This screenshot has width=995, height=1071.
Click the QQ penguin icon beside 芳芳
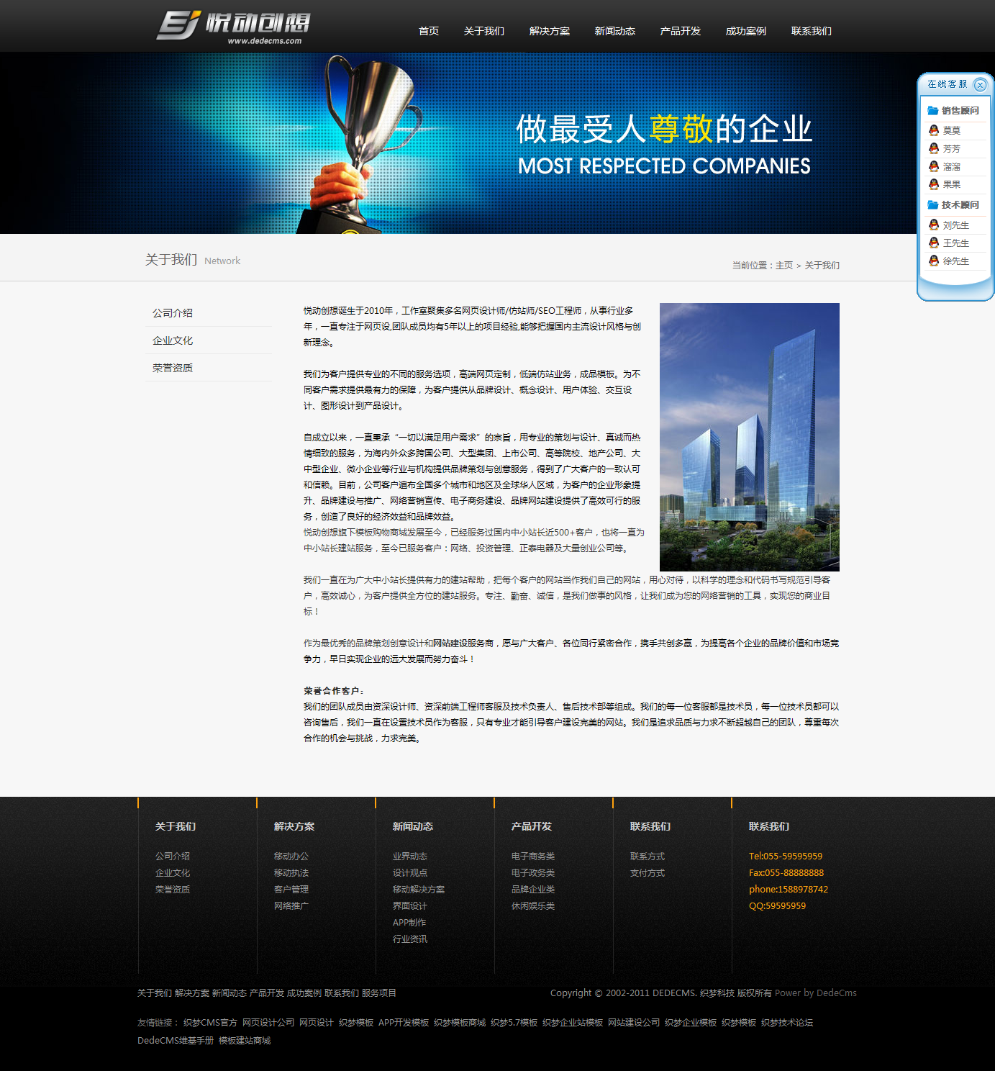point(934,148)
